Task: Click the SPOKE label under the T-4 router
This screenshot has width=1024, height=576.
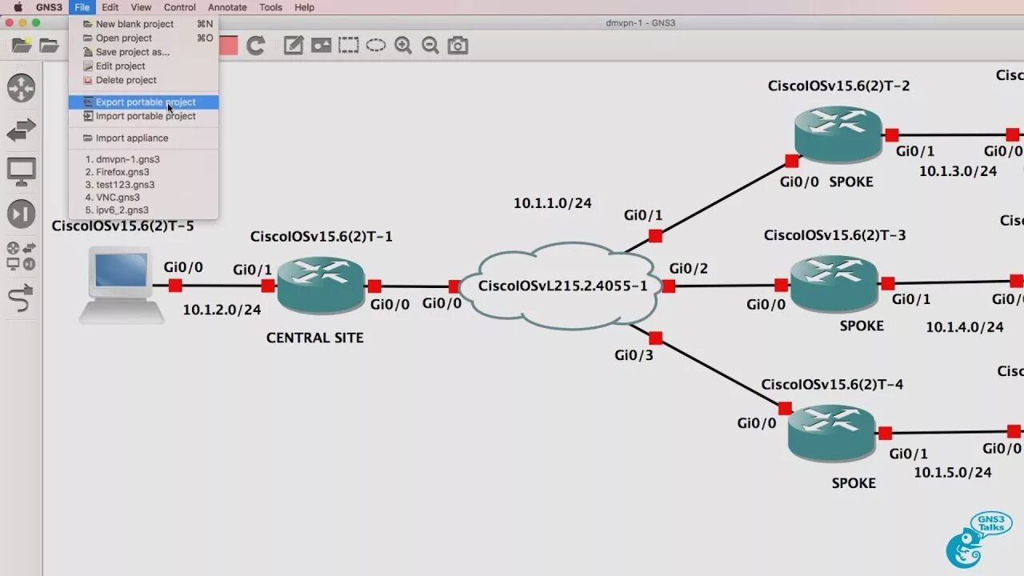Action: [854, 483]
